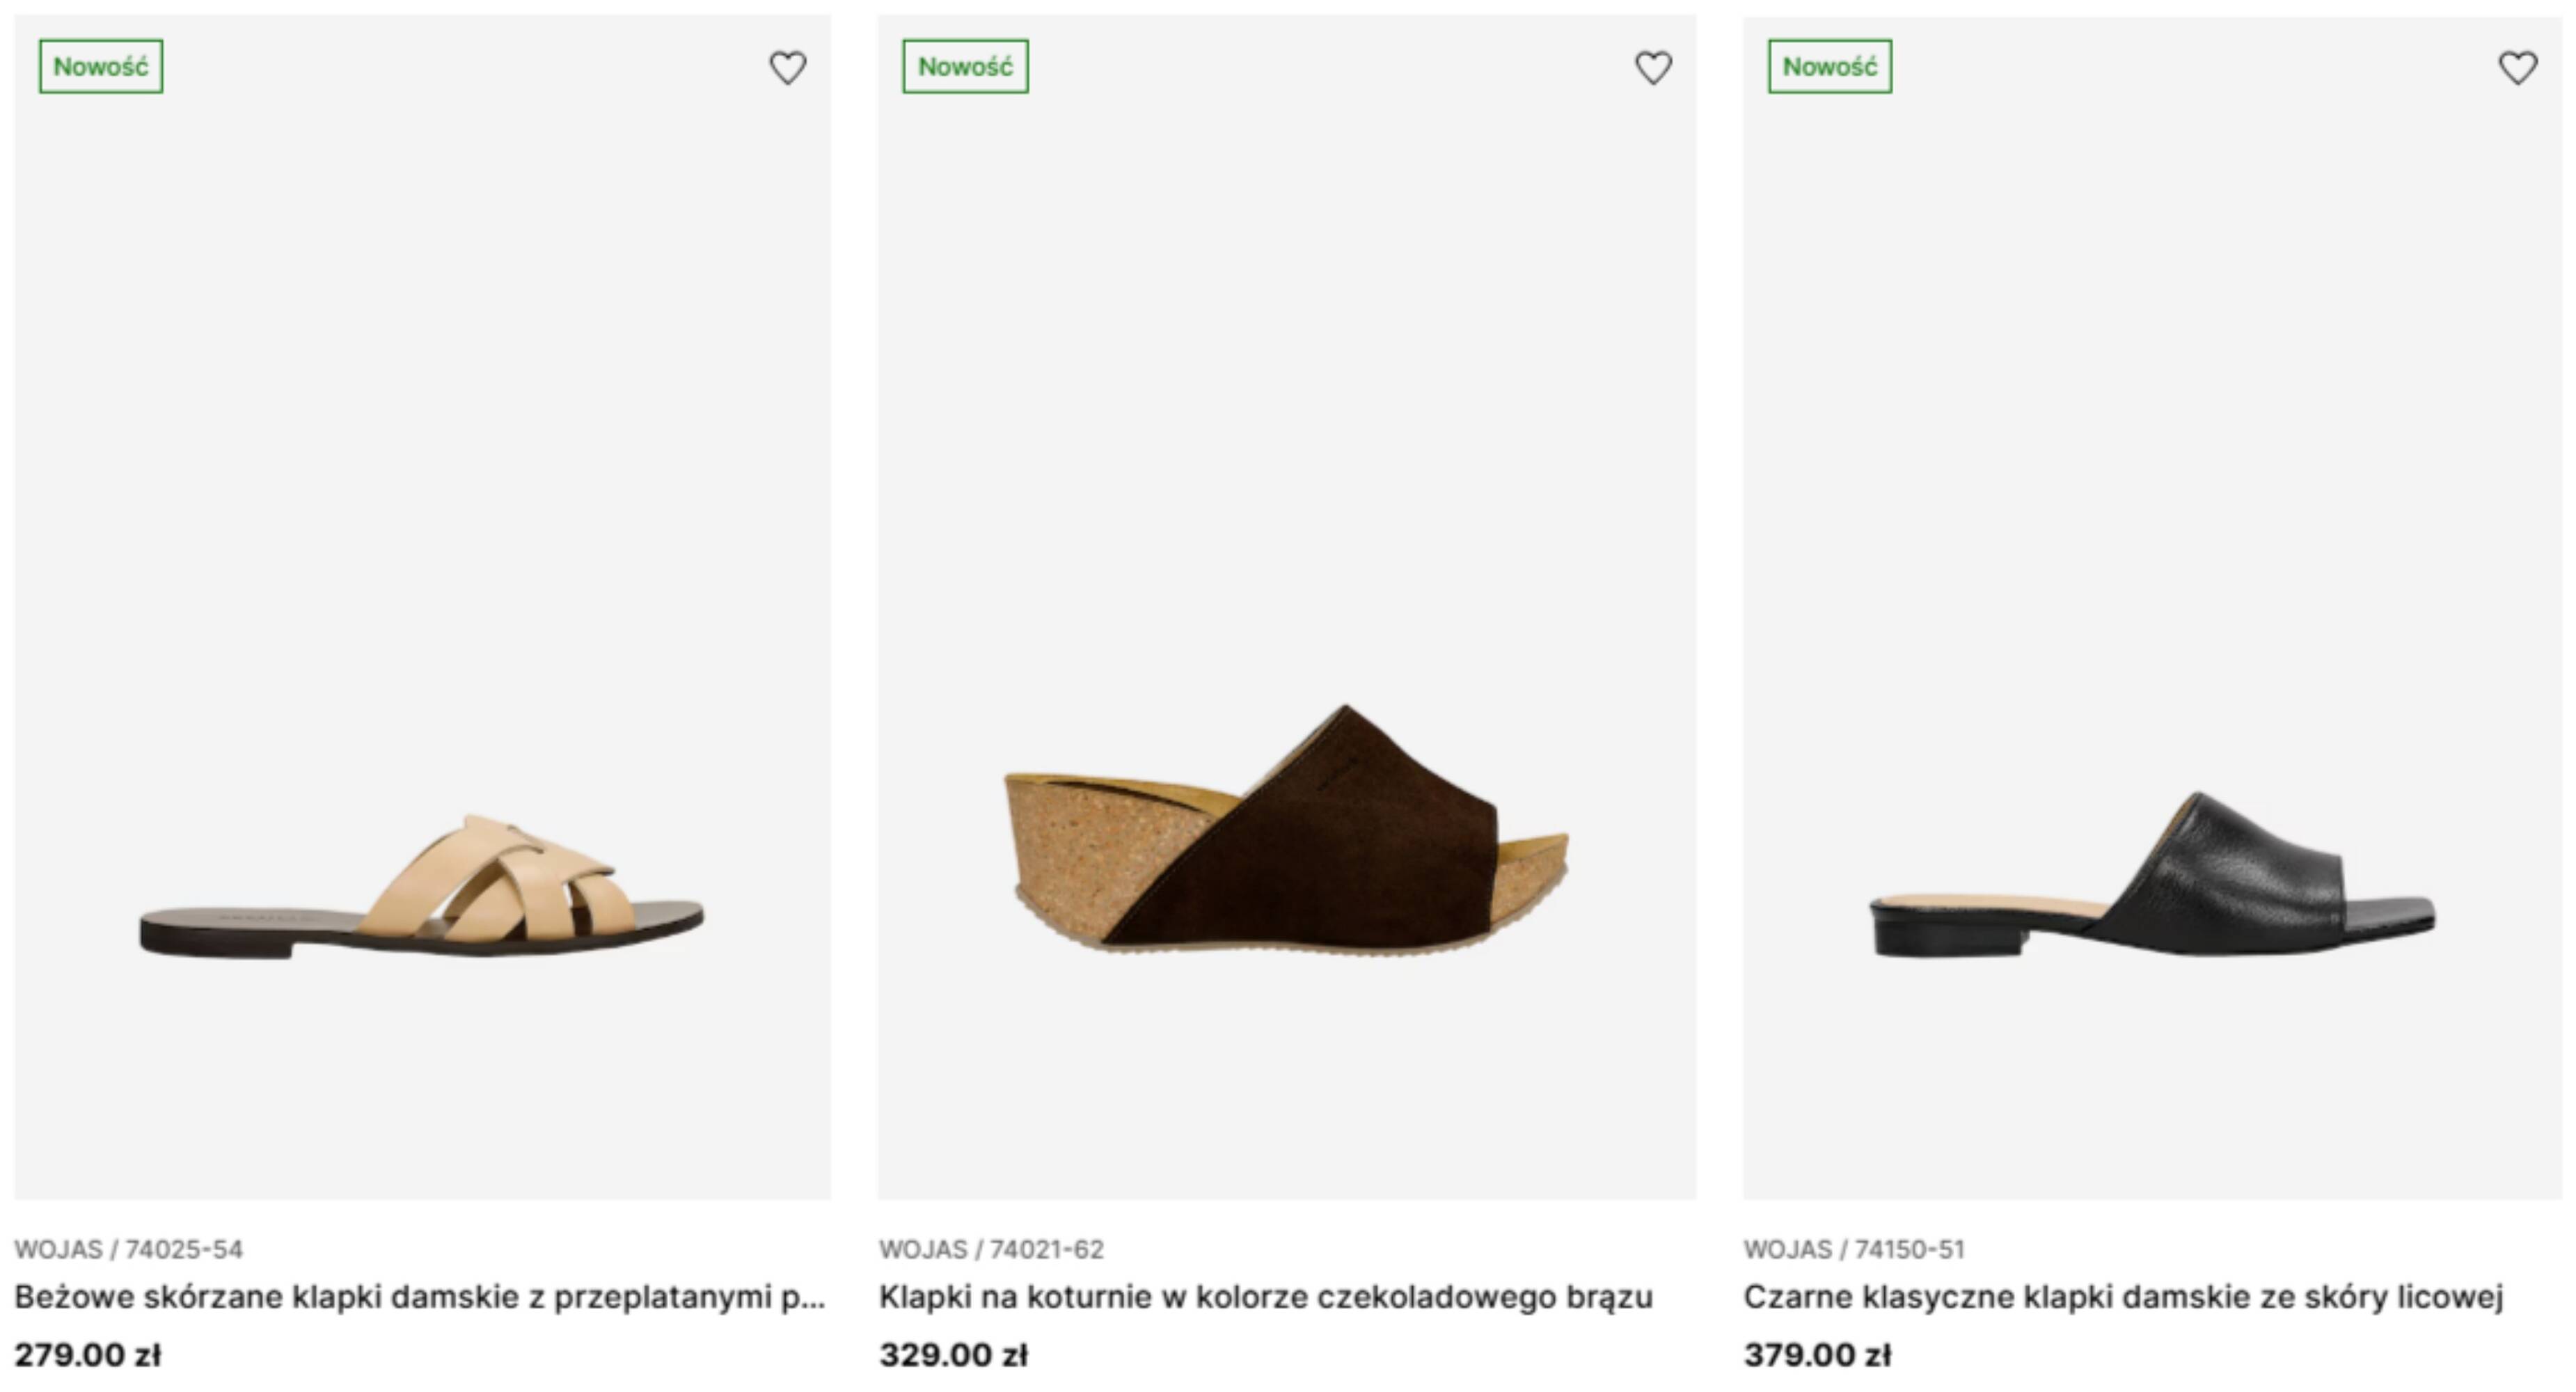Image resolution: width=2576 pixels, height=1392 pixels.
Task: Click heart icon on black leather slides
Action: click(x=2518, y=67)
